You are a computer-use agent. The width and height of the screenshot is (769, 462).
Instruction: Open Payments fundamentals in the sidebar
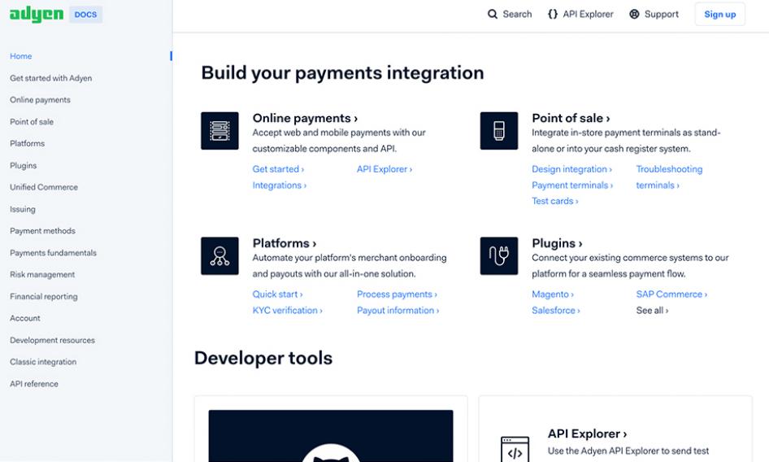[x=53, y=253]
